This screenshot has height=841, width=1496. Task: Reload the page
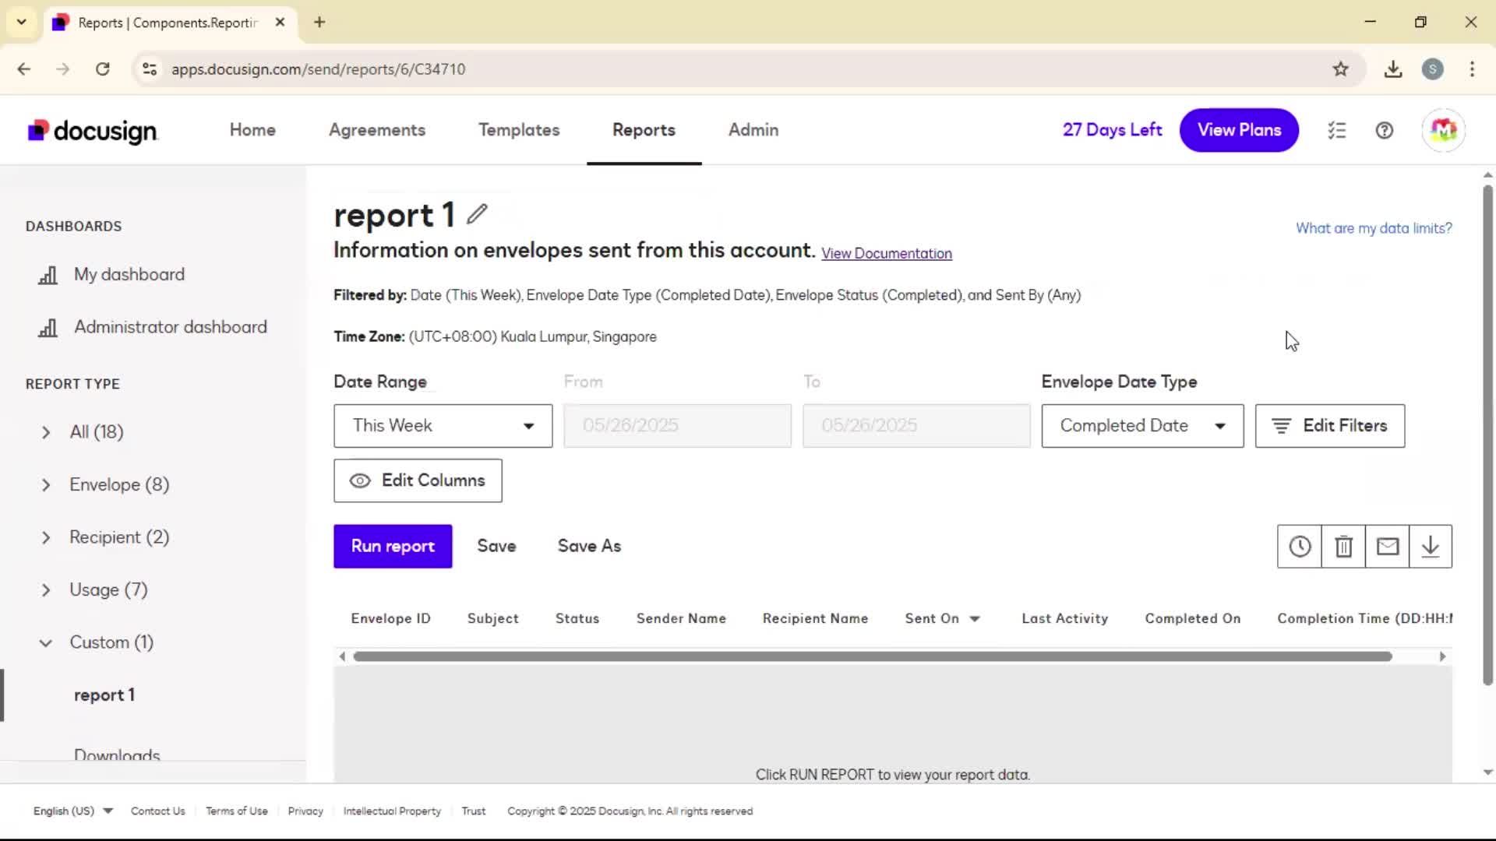tap(103, 69)
